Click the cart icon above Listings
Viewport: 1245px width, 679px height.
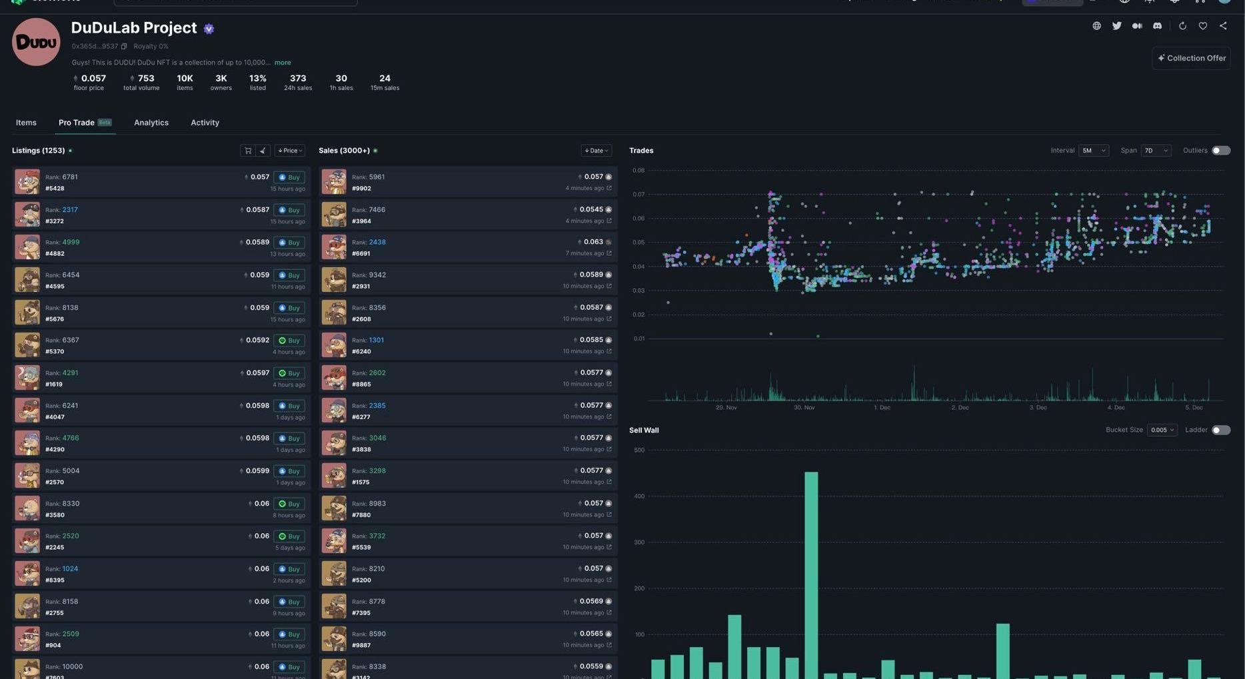(x=248, y=151)
